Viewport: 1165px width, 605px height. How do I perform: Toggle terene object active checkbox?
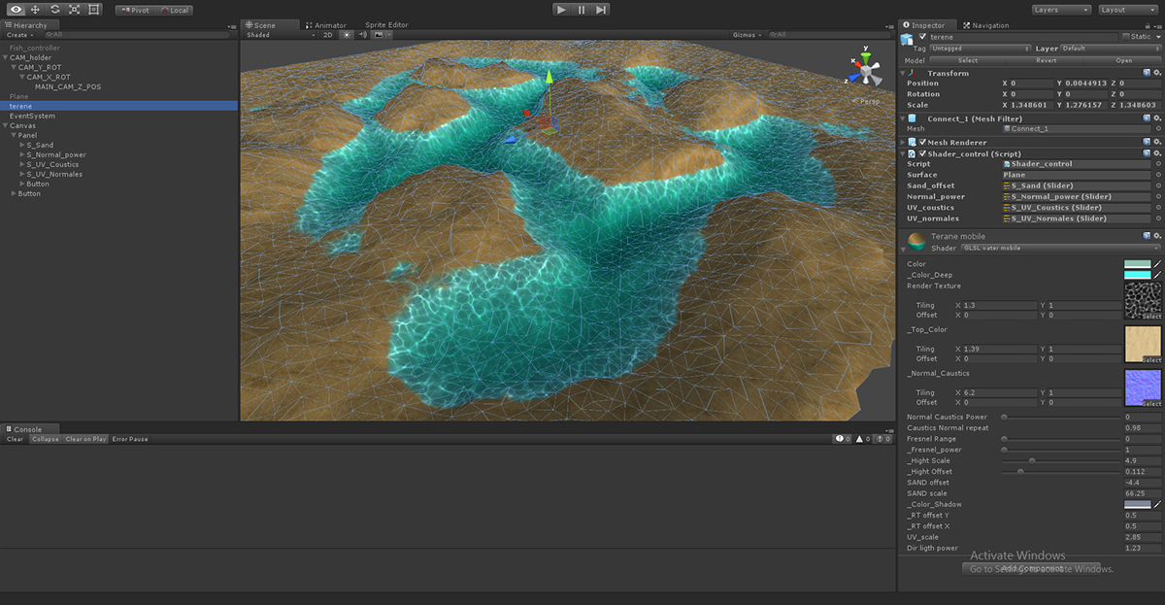[x=922, y=36]
